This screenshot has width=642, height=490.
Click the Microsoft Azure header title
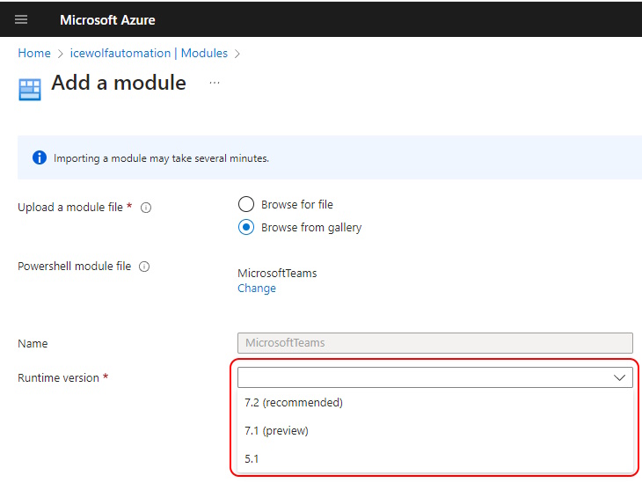[x=107, y=19]
